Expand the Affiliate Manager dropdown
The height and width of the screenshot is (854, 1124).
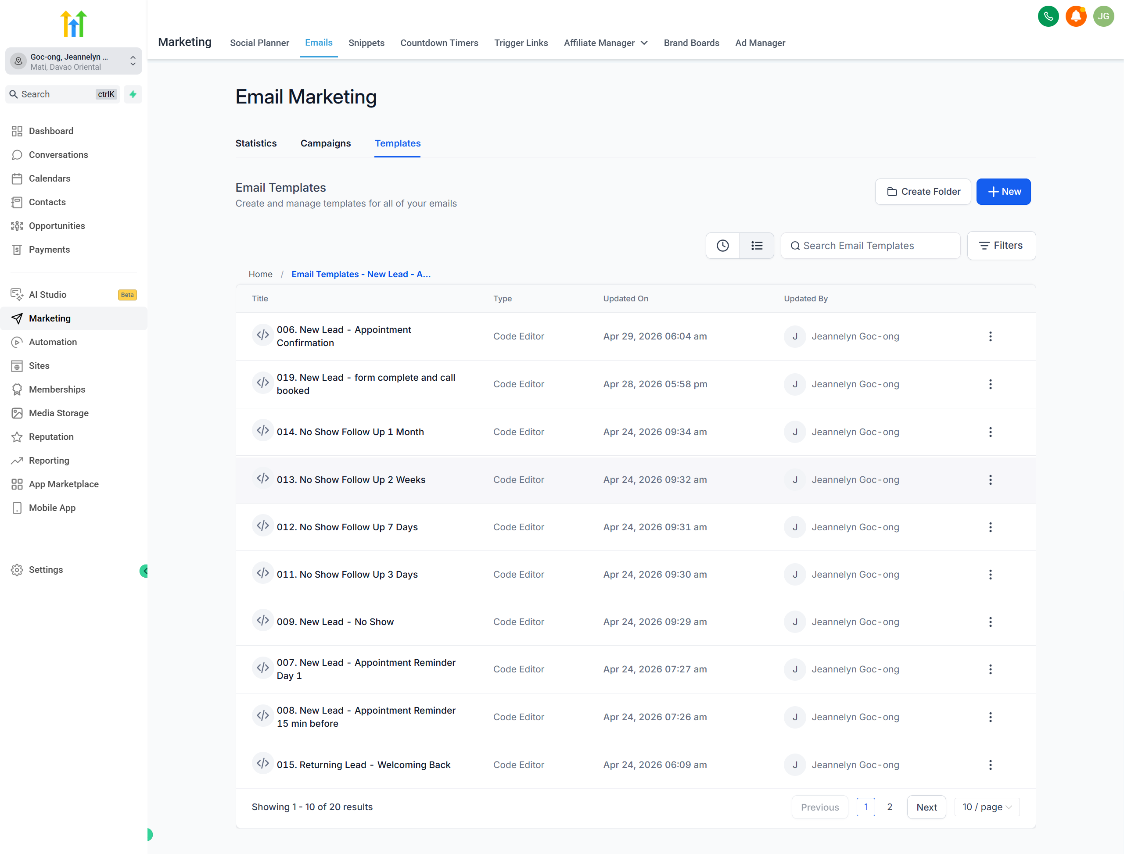tap(605, 43)
